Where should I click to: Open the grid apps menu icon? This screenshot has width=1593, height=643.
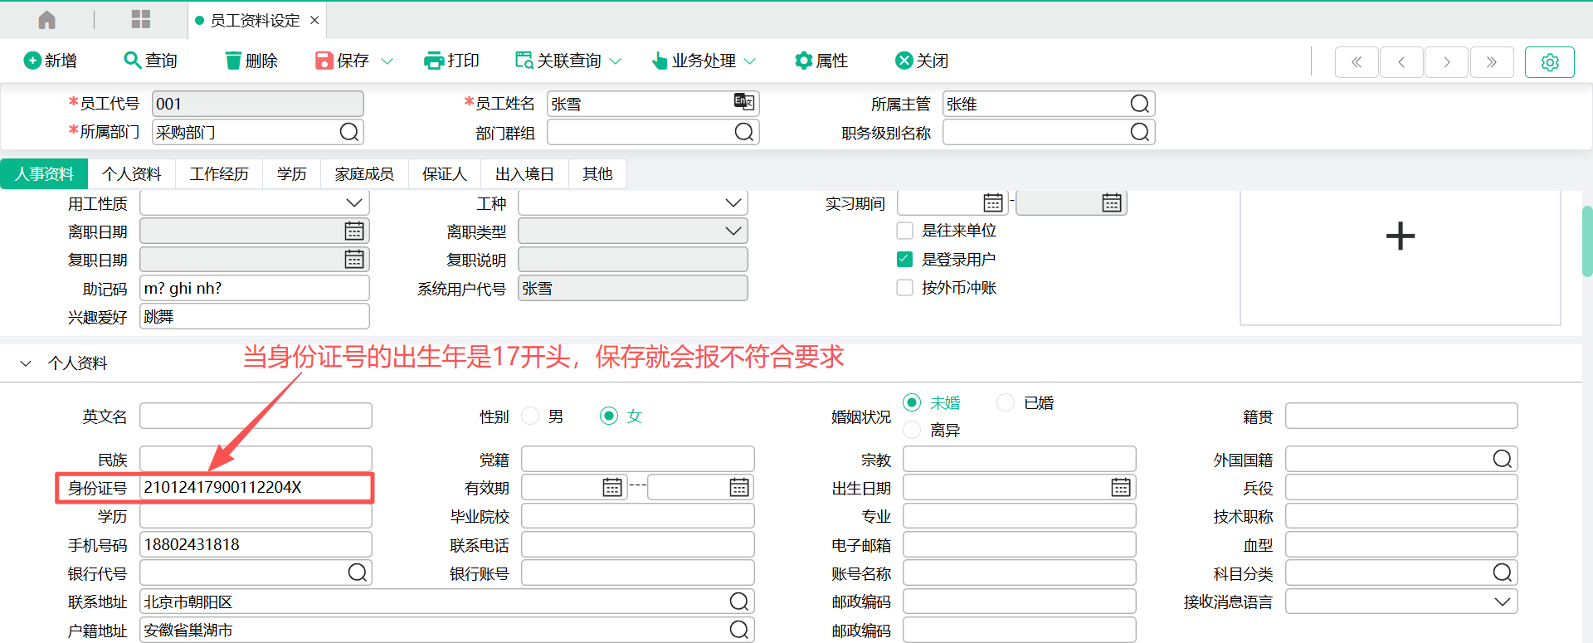(141, 20)
